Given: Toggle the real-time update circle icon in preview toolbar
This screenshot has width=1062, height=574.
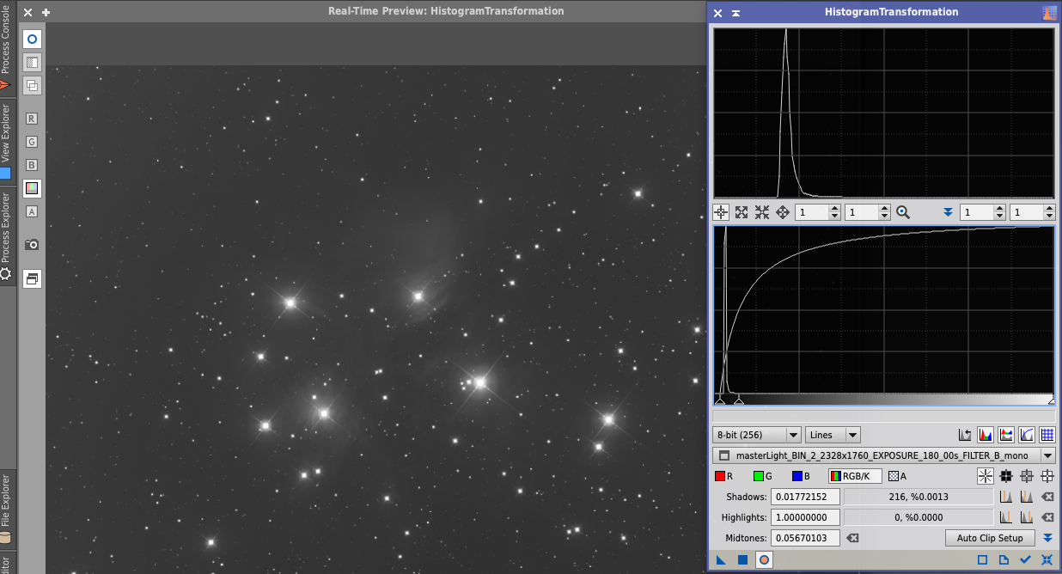Looking at the screenshot, I should click(x=32, y=40).
